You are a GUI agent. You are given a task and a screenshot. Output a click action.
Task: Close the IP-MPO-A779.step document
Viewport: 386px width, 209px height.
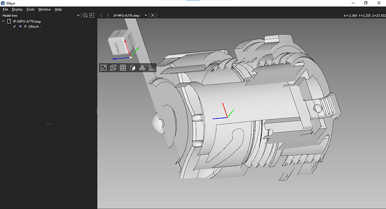point(153,15)
